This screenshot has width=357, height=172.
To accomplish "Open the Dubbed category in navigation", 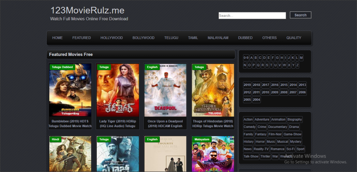I will (x=245, y=38).
